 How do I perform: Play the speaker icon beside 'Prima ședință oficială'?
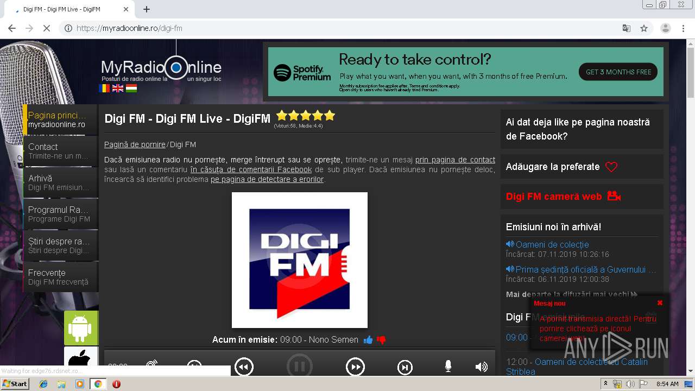pyautogui.click(x=510, y=269)
